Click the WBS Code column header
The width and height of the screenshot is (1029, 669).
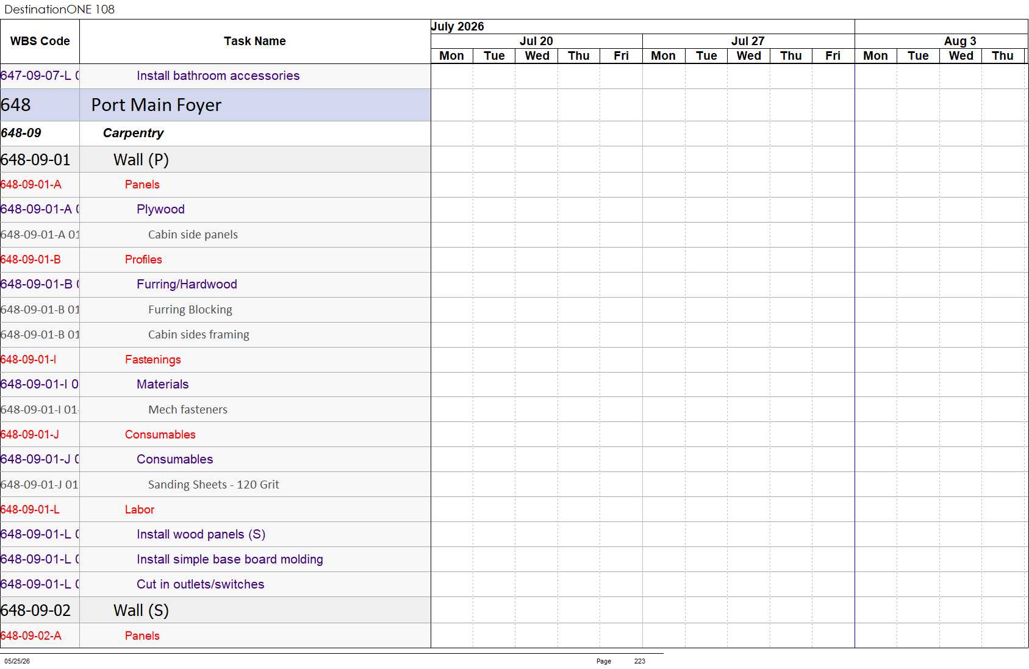pyautogui.click(x=40, y=41)
